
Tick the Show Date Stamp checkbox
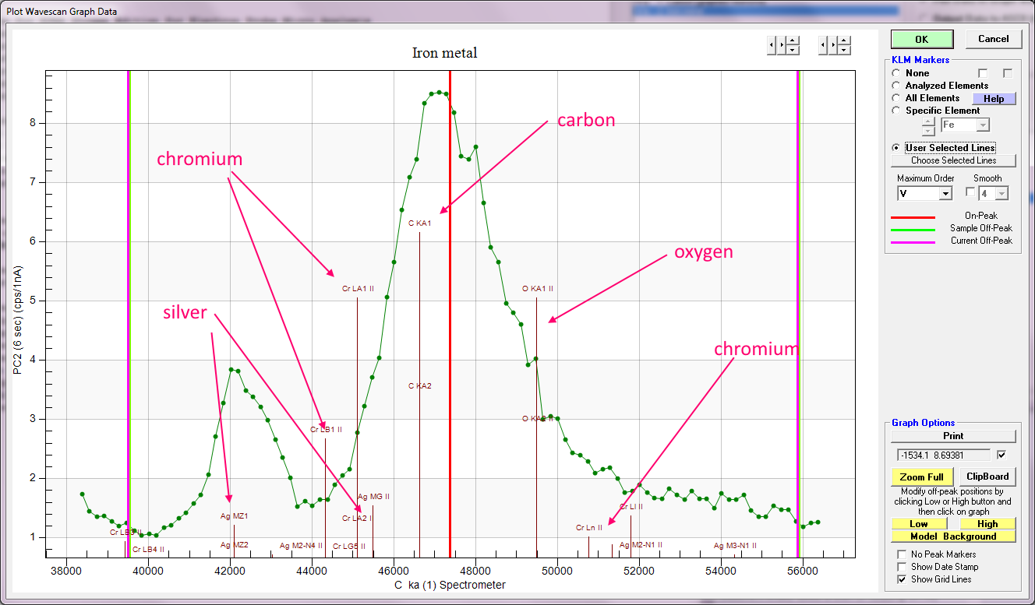[903, 567]
